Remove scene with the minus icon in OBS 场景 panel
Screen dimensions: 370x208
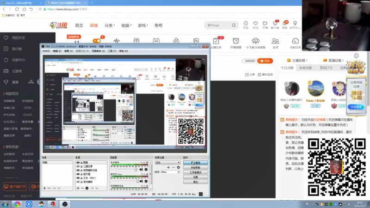tap(49, 188)
